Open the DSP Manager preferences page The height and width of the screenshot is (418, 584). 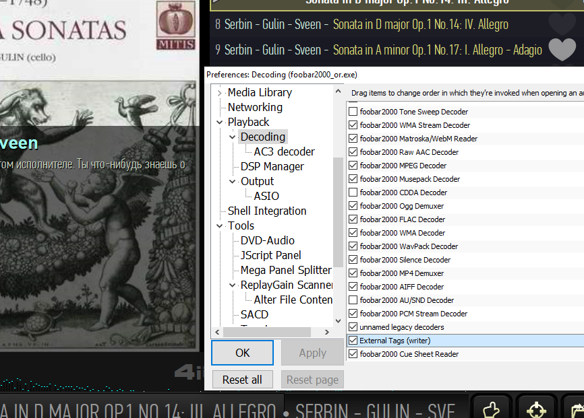coord(272,166)
